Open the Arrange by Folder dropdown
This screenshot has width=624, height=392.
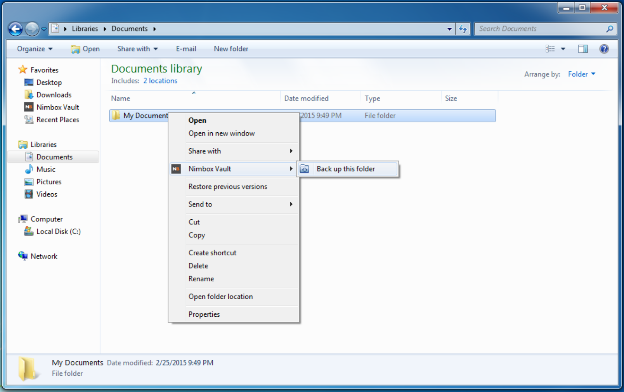(581, 74)
